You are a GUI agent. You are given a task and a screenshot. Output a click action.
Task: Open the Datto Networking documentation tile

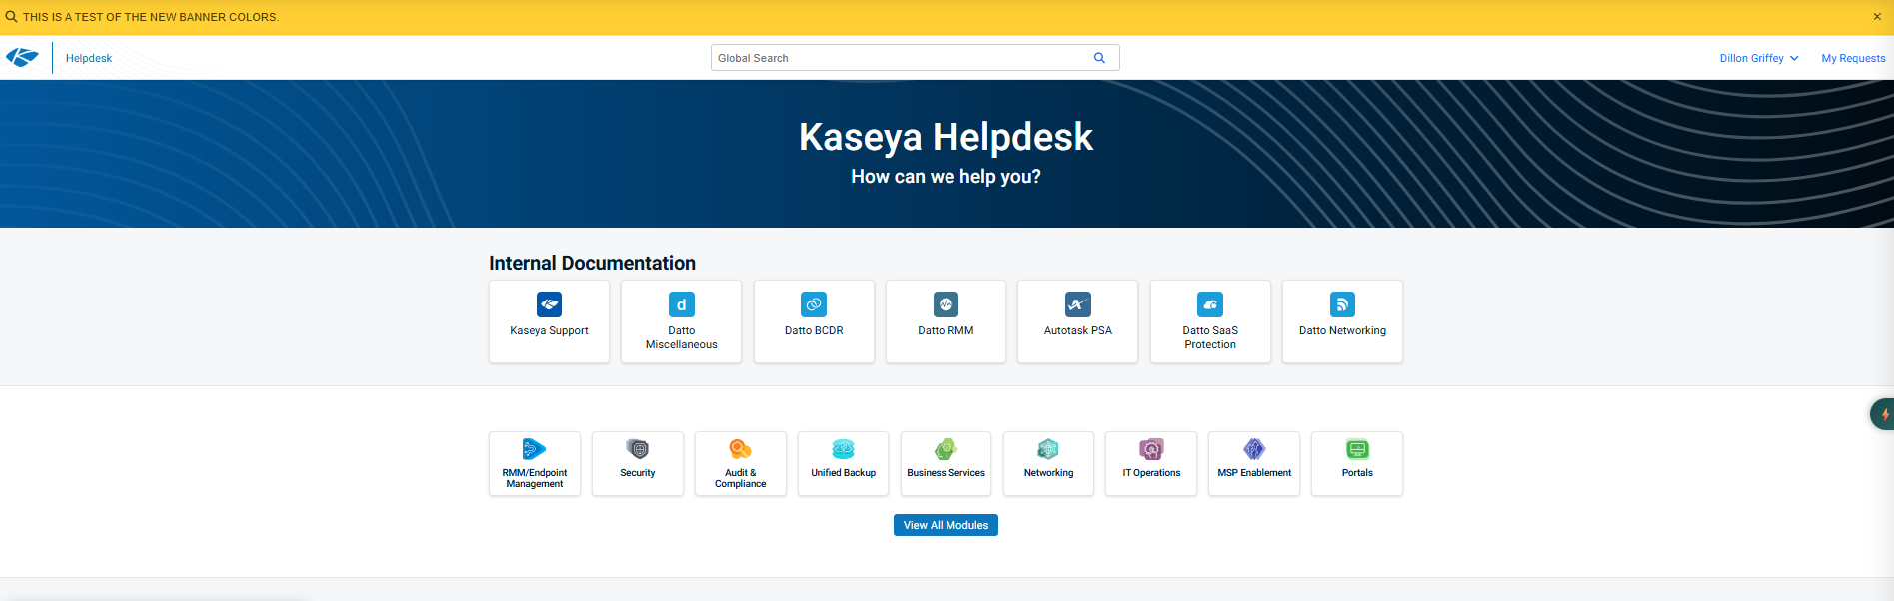pos(1342,320)
